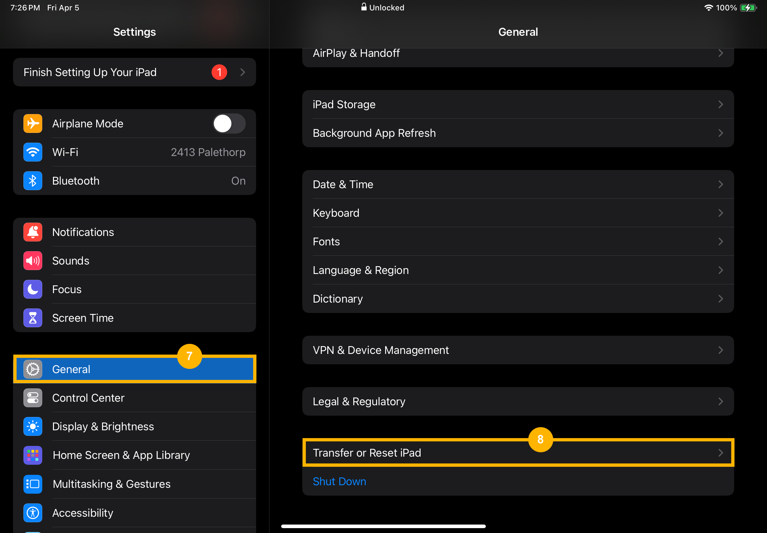Tap the Sounds speaker icon
The height and width of the screenshot is (533, 767).
click(x=33, y=261)
